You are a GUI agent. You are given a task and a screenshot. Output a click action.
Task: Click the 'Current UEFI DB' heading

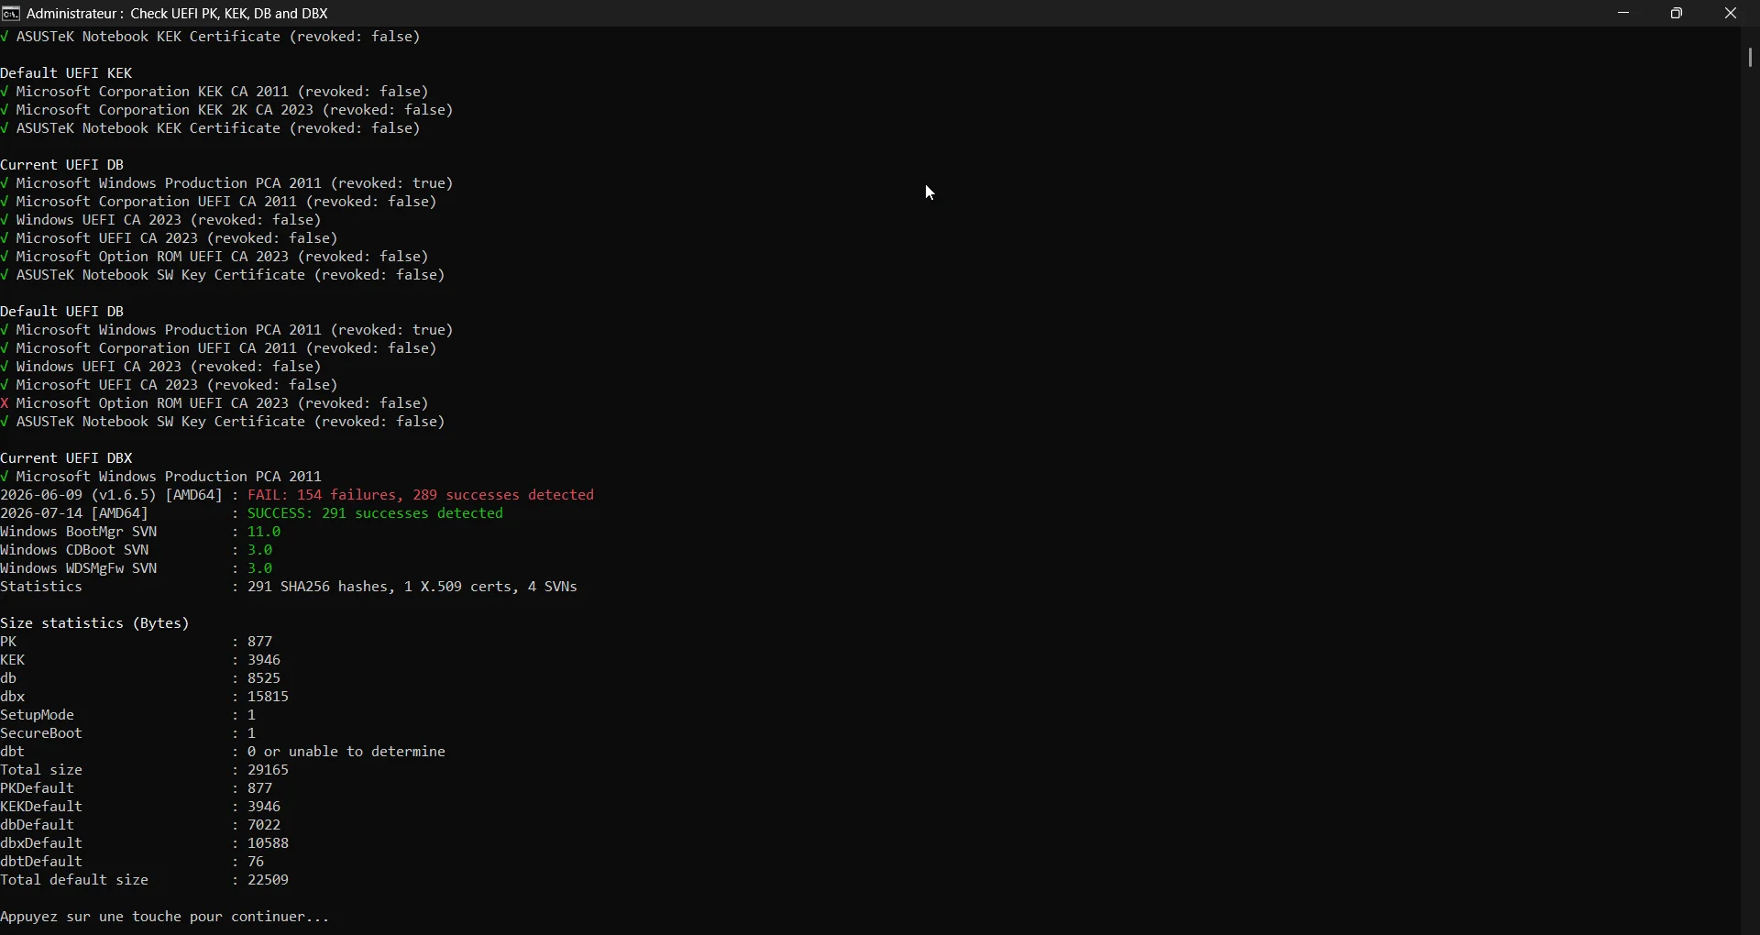click(63, 165)
